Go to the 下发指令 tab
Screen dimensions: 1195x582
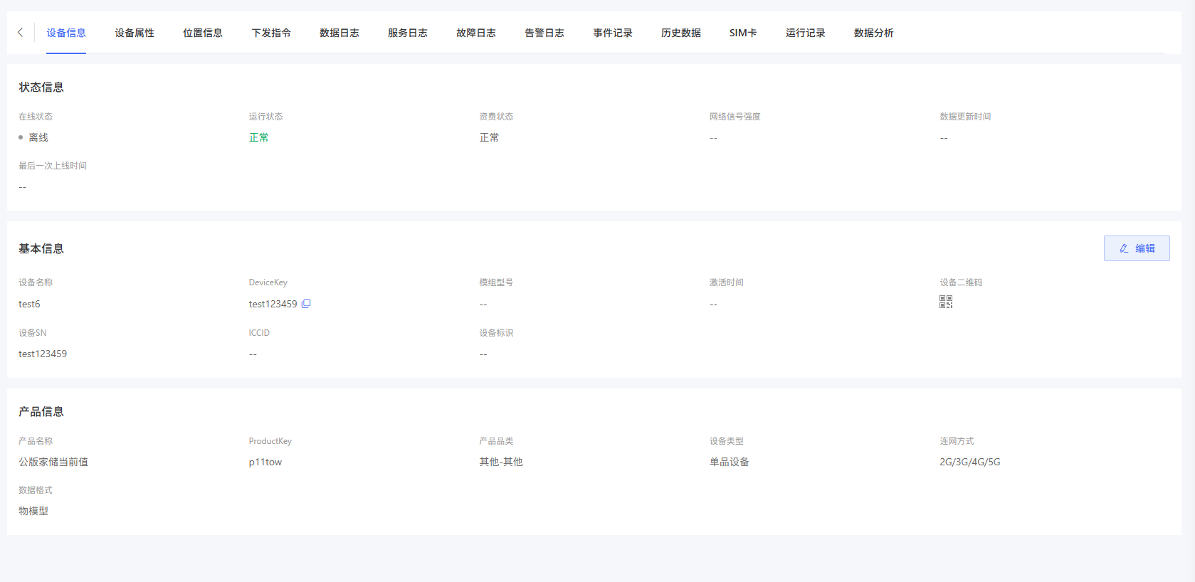tap(271, 33)
